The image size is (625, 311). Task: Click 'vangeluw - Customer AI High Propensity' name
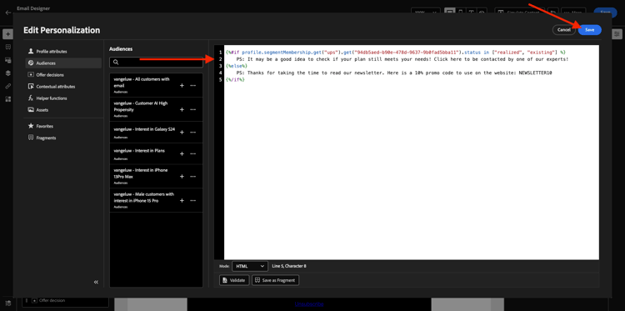(141, 106)
